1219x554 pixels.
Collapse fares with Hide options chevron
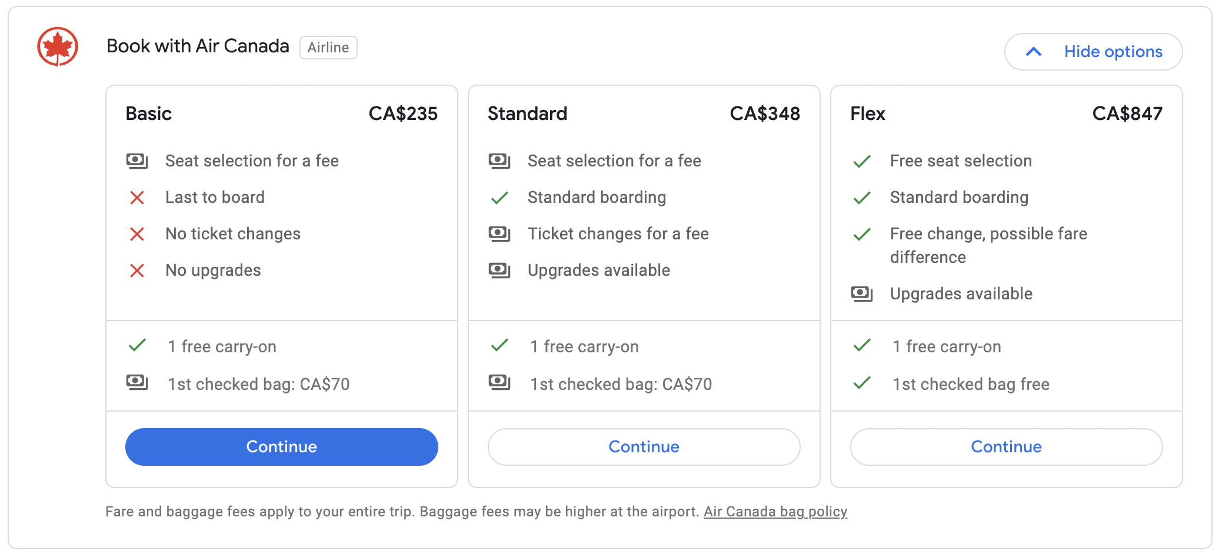1034,52
